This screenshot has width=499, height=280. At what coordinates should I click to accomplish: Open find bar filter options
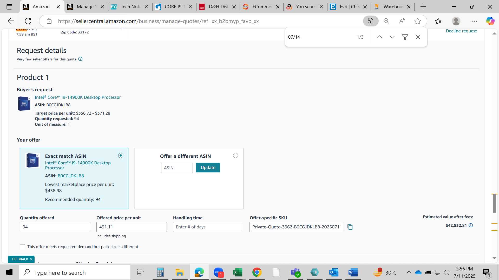click(x=405, y=37)
